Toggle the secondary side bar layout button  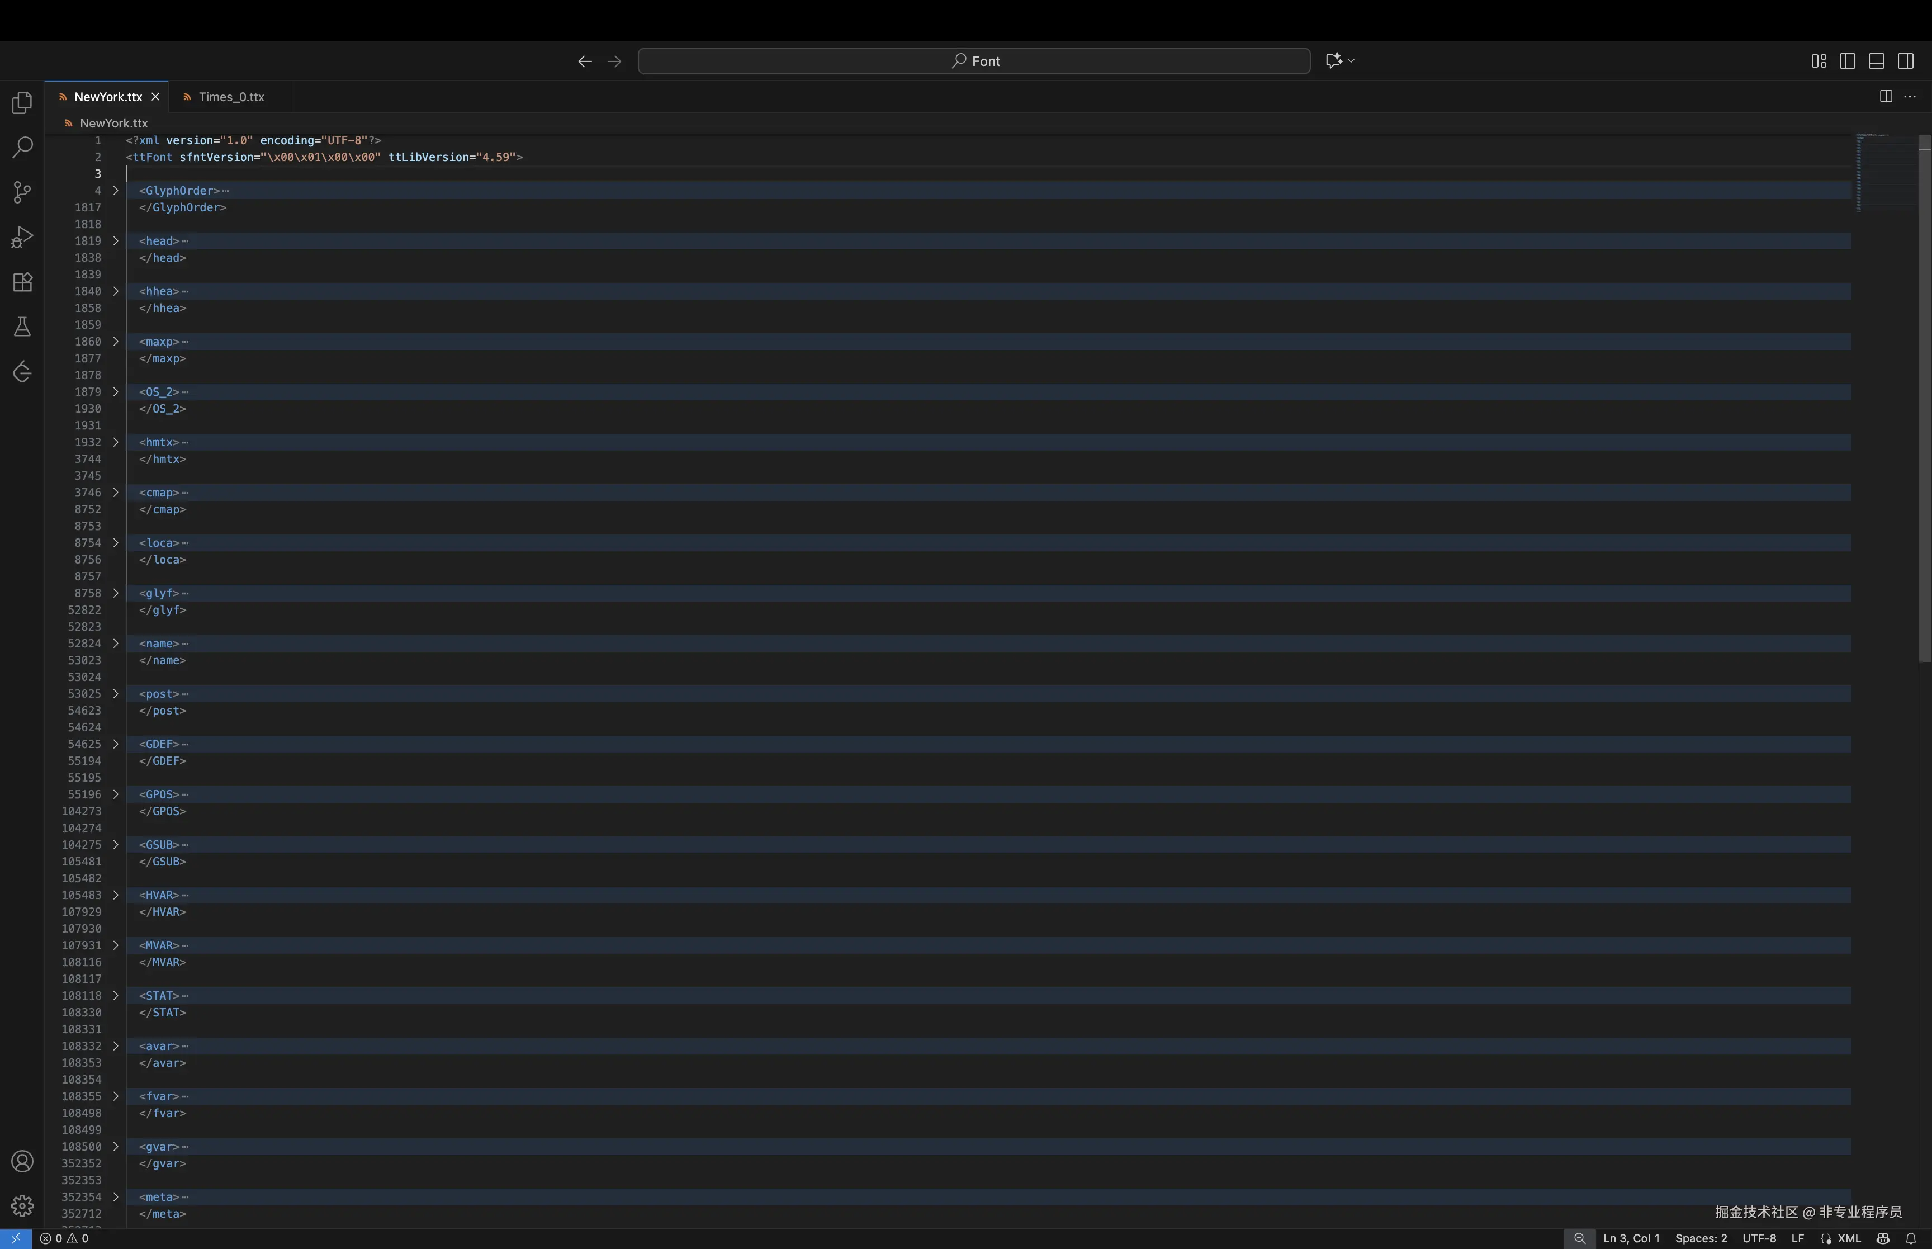tap(1905, 61)
